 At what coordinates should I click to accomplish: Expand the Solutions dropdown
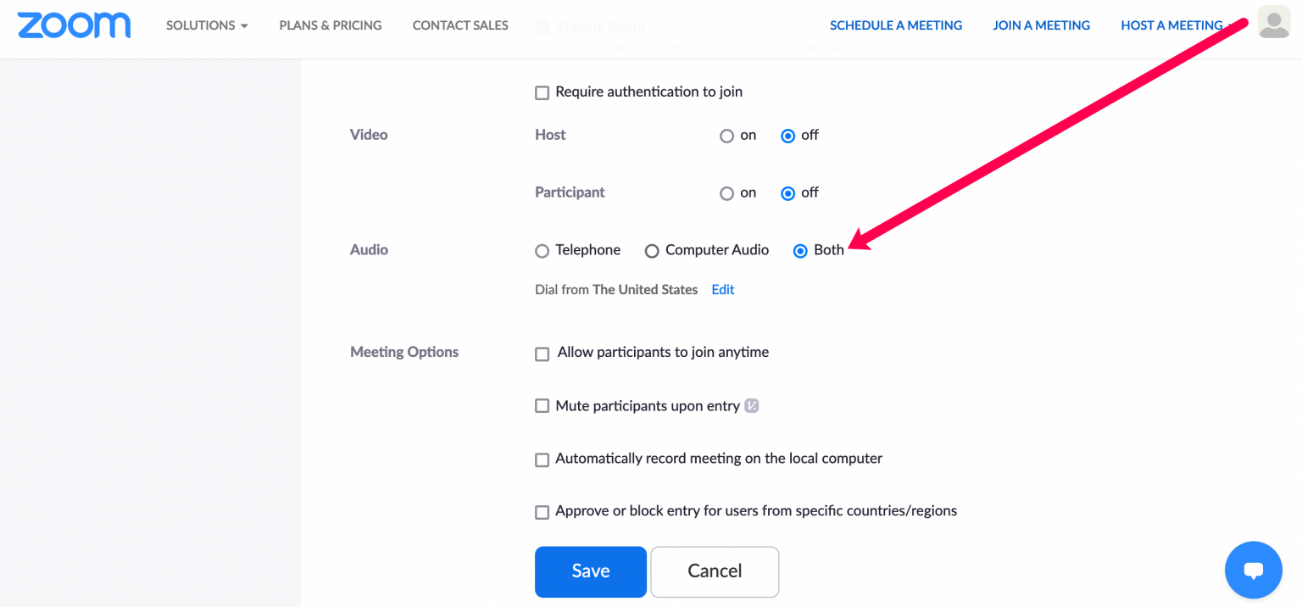click(207, 25)
